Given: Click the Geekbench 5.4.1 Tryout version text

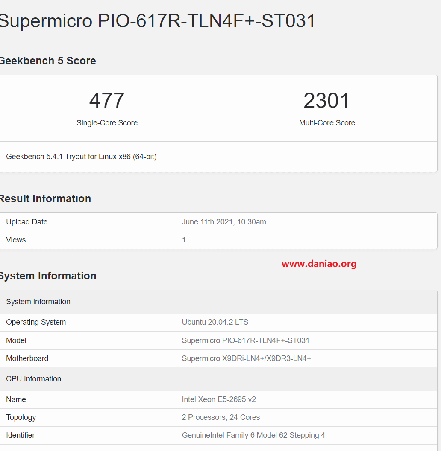Looking at the screenshot, I should (81, 157).
